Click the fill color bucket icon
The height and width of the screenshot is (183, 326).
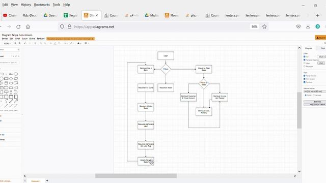[x=50, y=43]
